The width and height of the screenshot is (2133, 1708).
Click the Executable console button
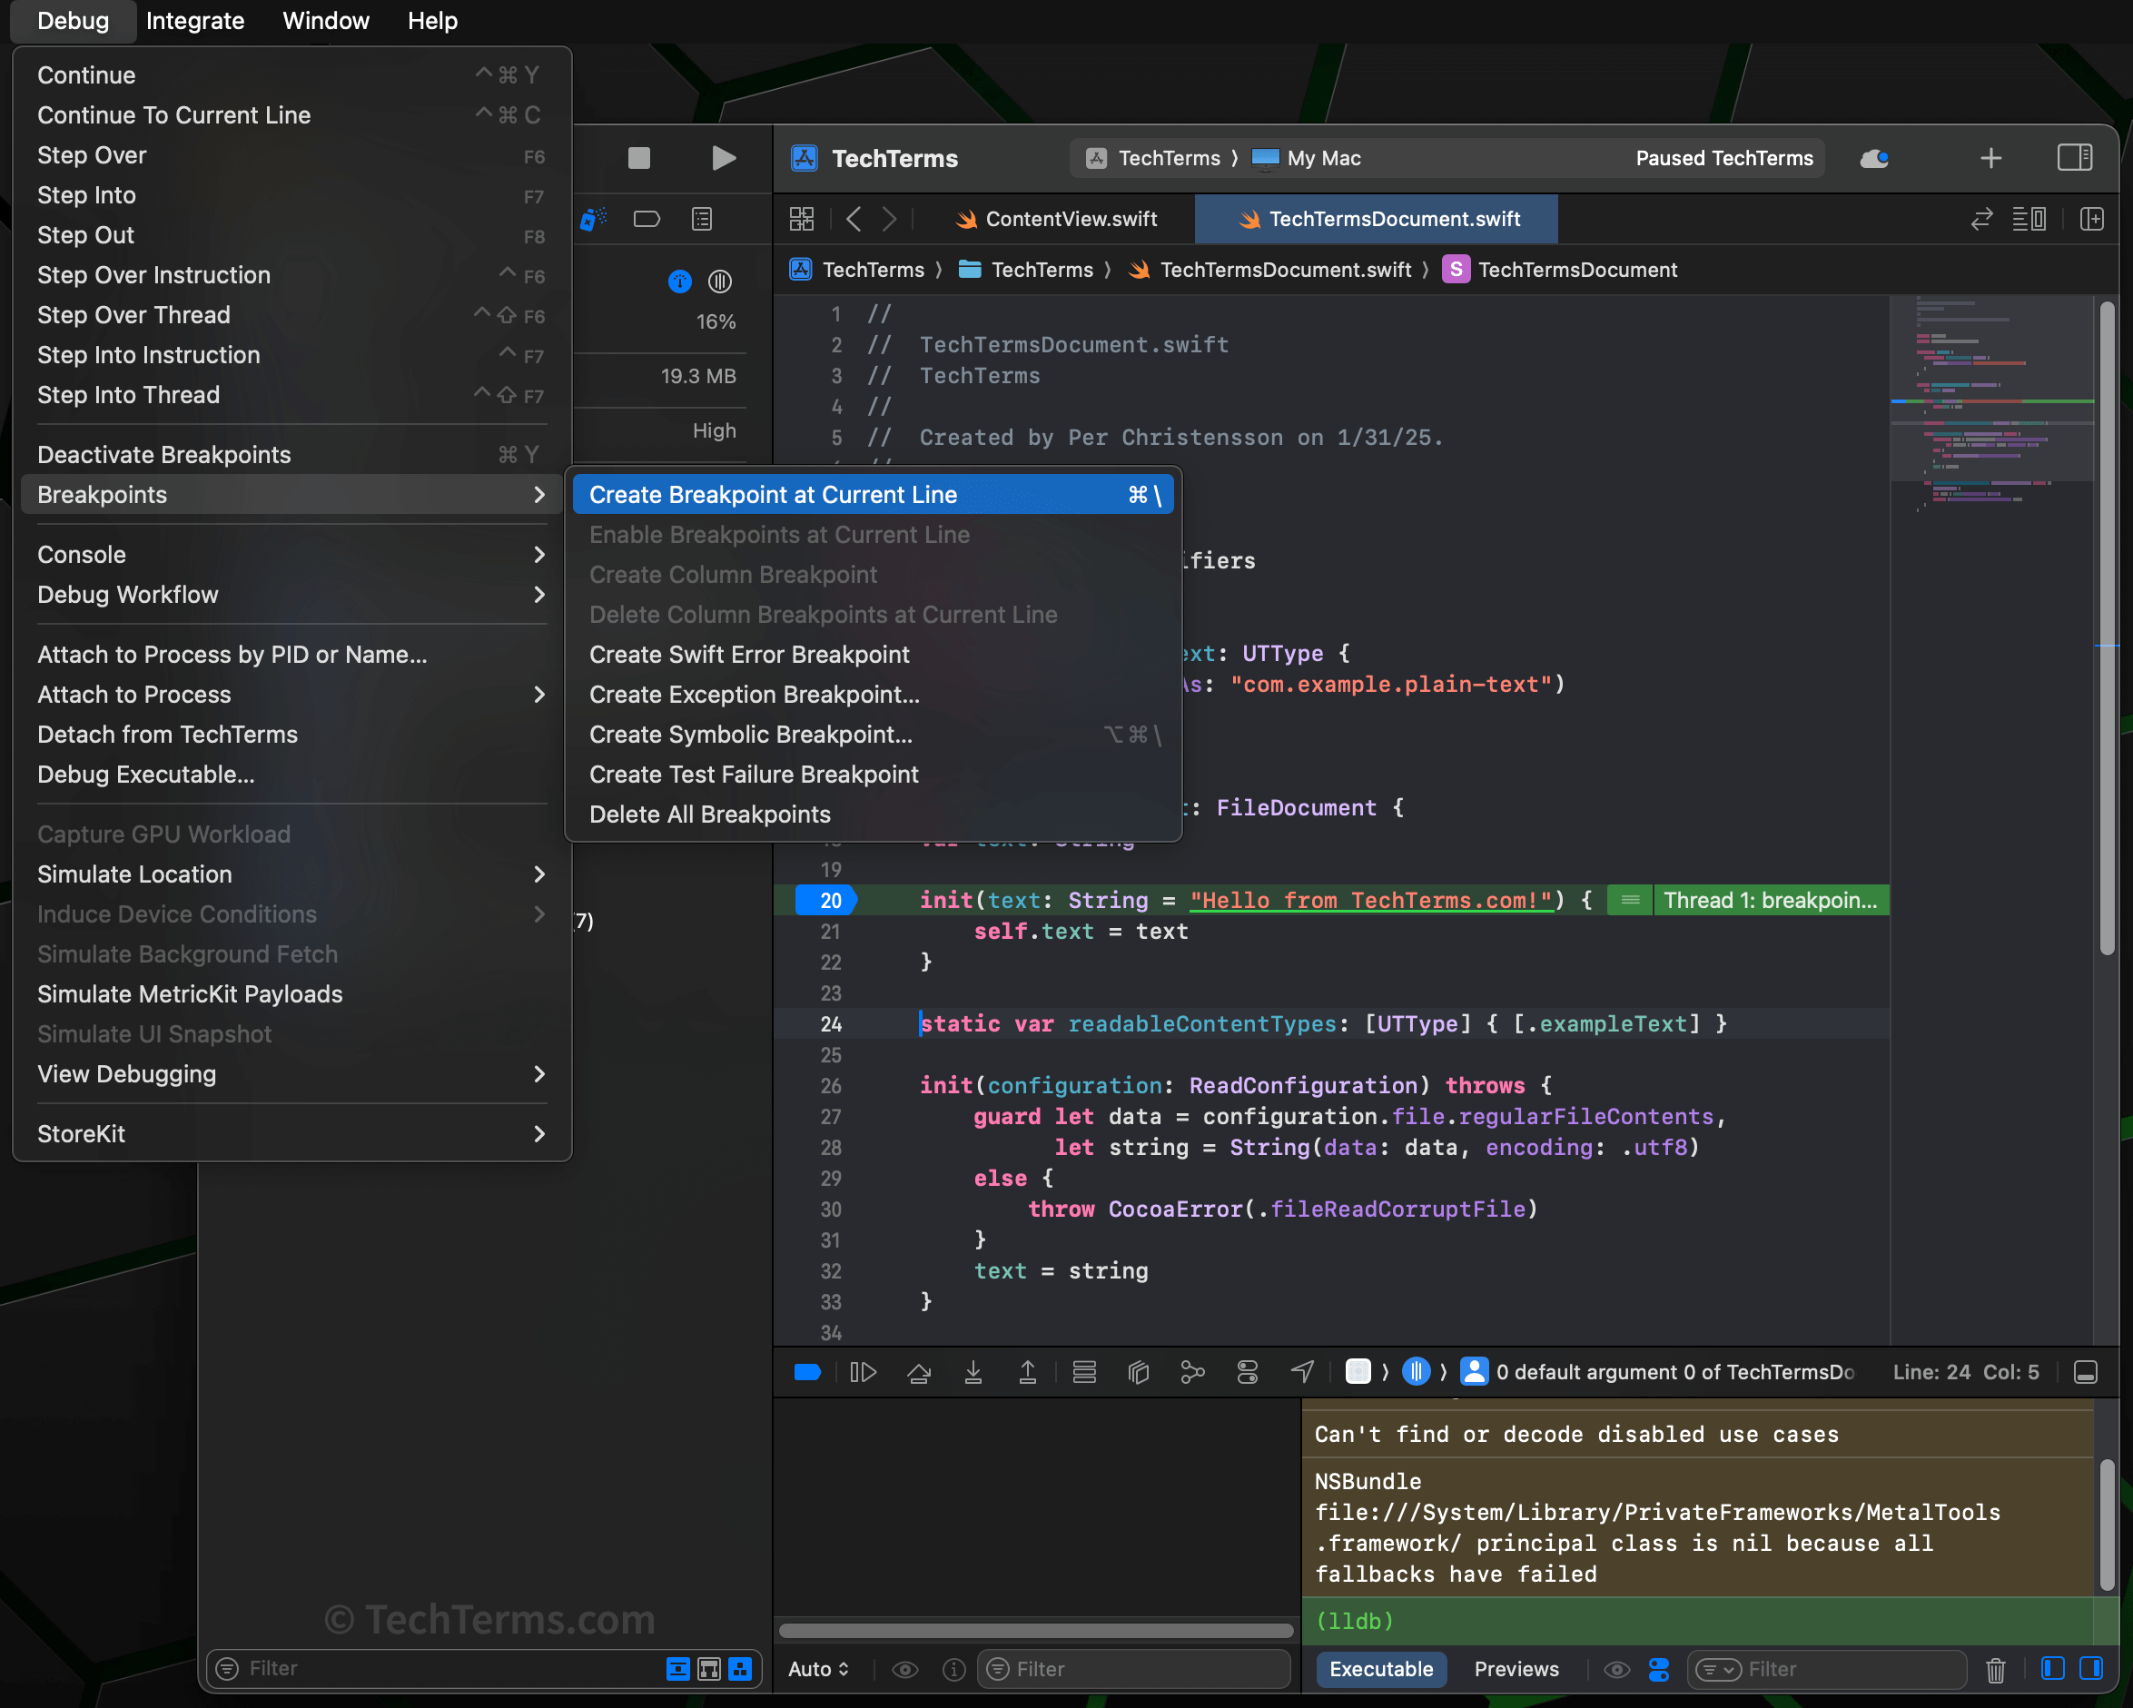point(1380,1669)
